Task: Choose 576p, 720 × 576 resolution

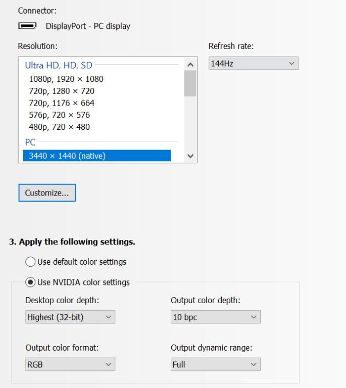Action: (60, 115)
